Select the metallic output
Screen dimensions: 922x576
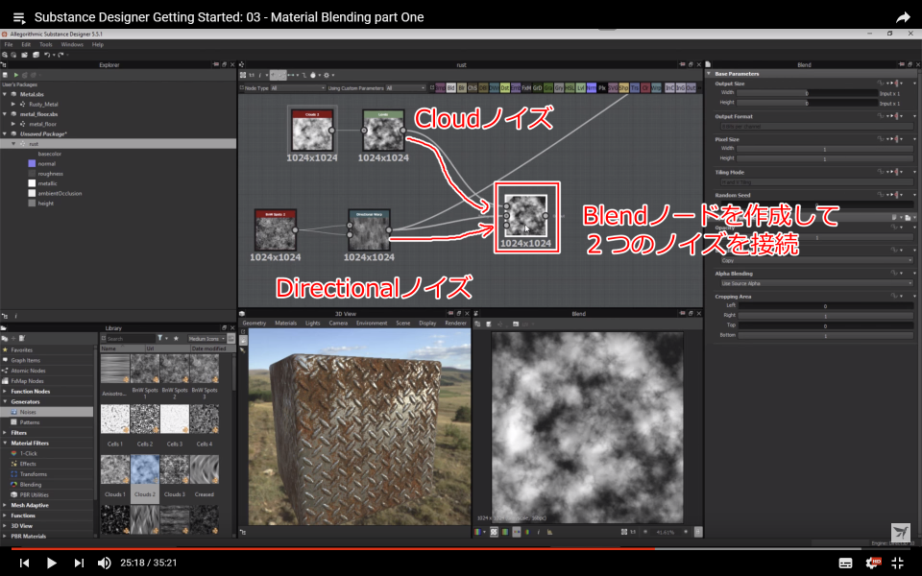[x=47, y=184]
